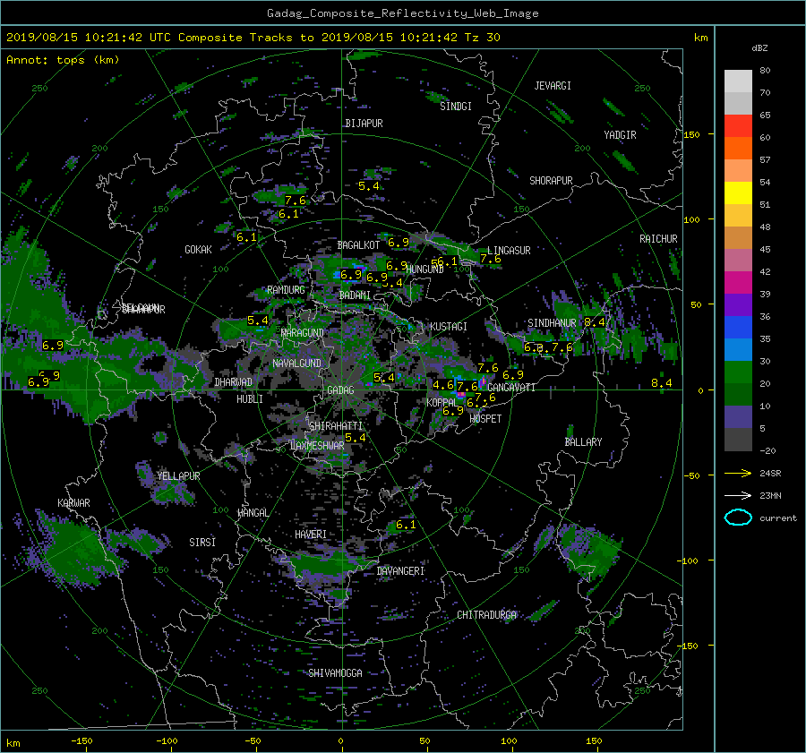Click the 'Annot: tops (km)' label
This screenshot has width=806, height=753.
(63, 60)
